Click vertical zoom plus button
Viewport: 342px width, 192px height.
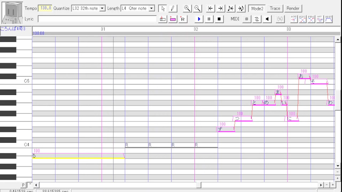[338, 178]
